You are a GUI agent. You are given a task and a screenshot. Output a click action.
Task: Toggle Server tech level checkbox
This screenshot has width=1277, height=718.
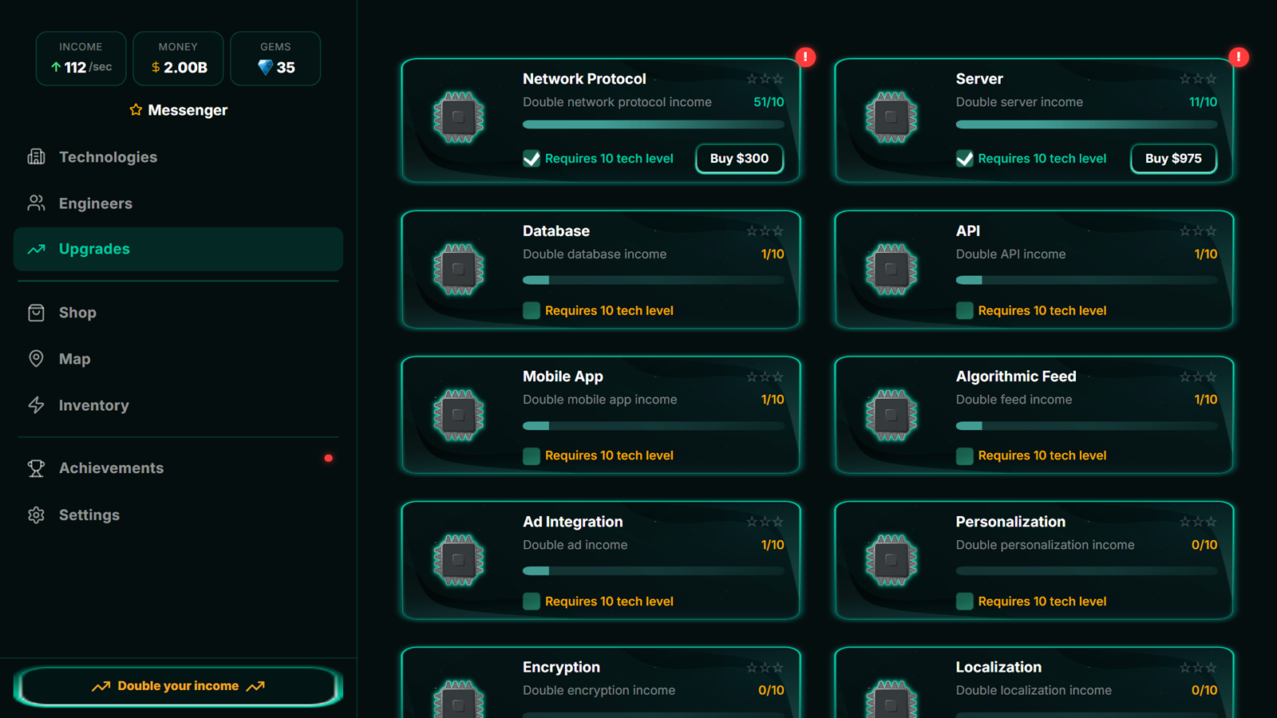(965, 158)
